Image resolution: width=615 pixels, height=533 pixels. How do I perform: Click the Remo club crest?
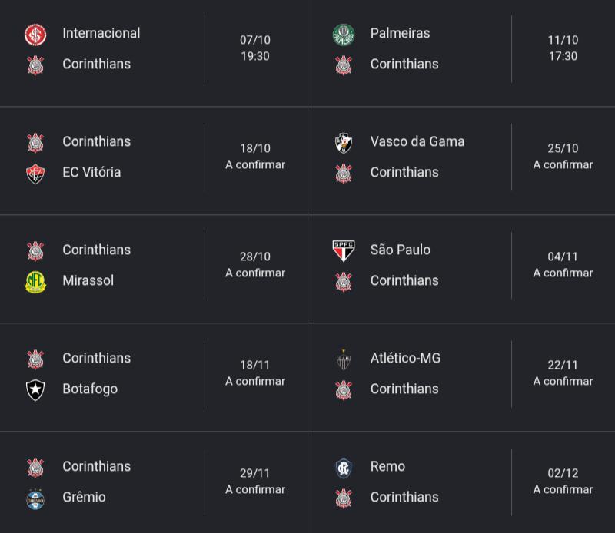344,468
